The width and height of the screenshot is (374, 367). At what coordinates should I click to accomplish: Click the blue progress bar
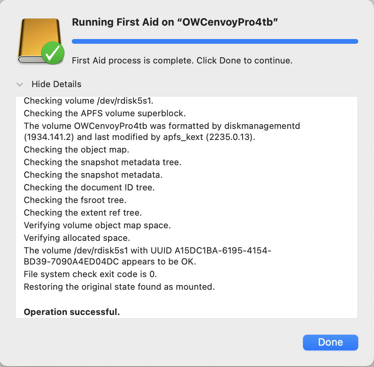click(215, 41)
